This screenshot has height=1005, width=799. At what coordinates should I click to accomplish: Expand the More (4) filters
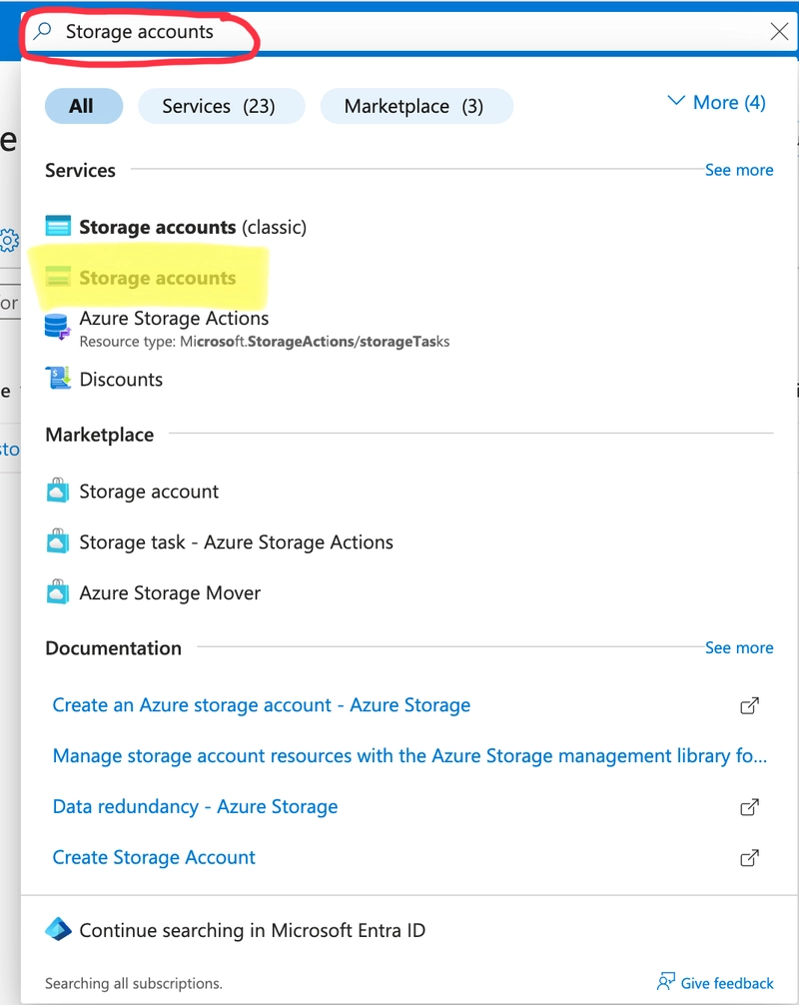tap(716, 103)
